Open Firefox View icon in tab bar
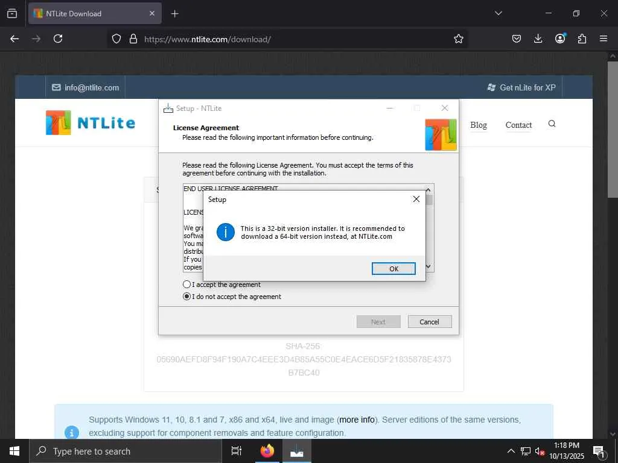This screenshot has width=618, height=463. pos(12,13)
